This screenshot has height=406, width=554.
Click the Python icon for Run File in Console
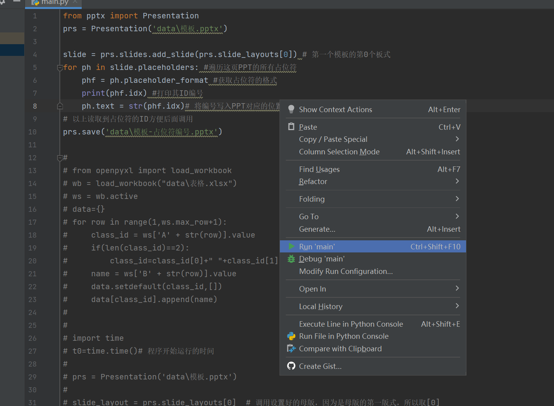[291, 336]
